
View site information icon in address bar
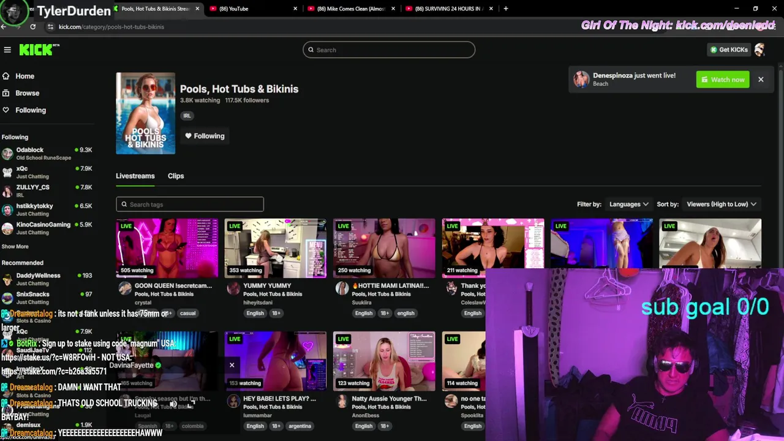pos(51,26)
